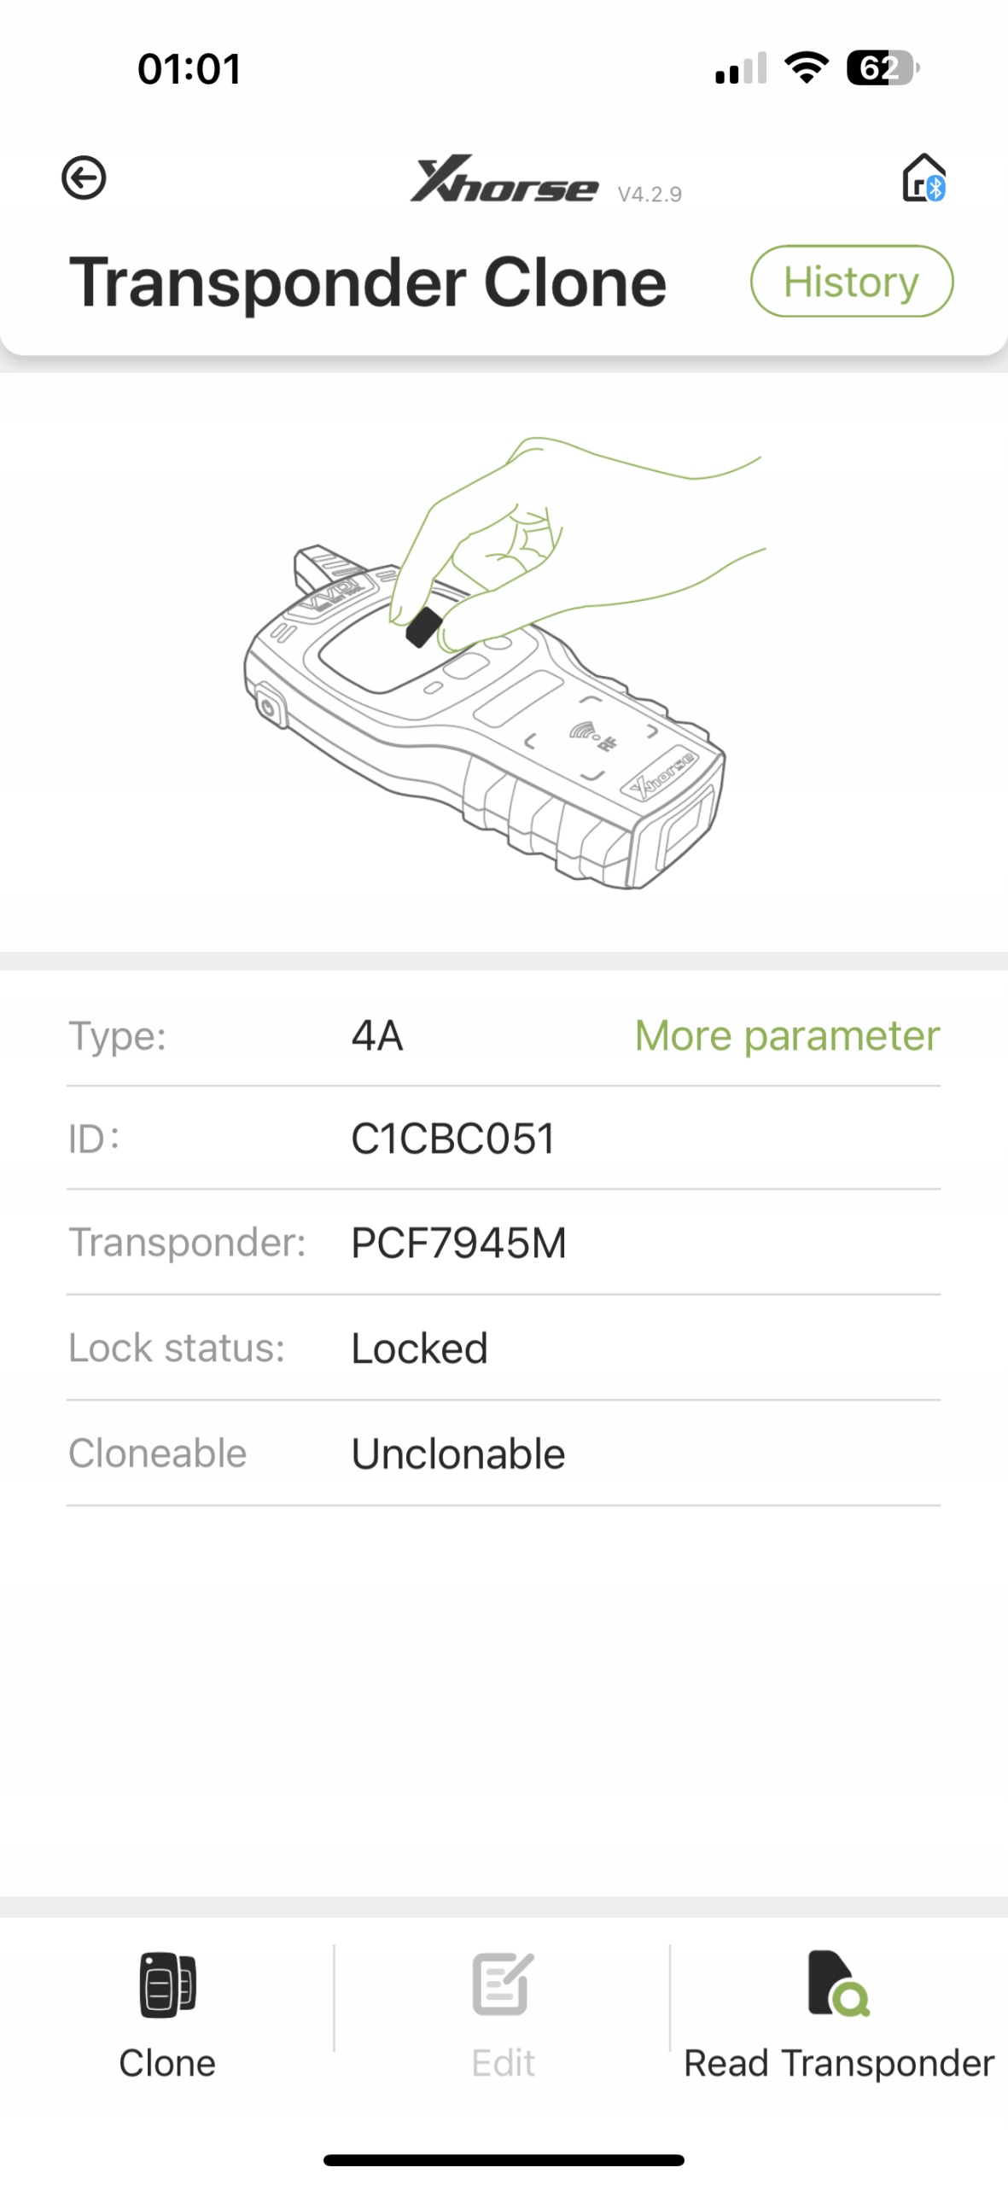Image resolution: width=1008 pixels, height=2185 pixels.
Task: Open the History list
Action: 851,282
